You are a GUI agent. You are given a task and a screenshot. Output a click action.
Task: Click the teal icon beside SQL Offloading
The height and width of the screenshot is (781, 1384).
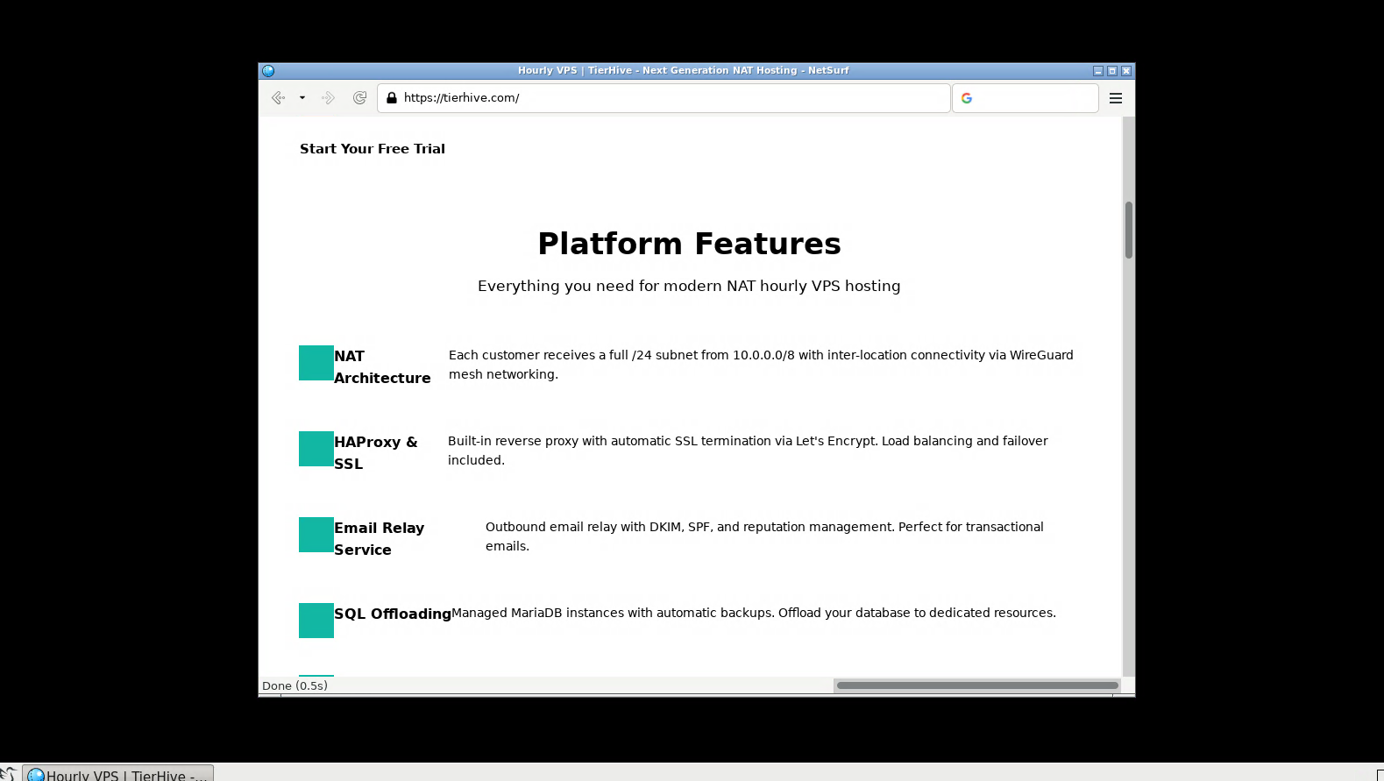(x=316, y=621)
